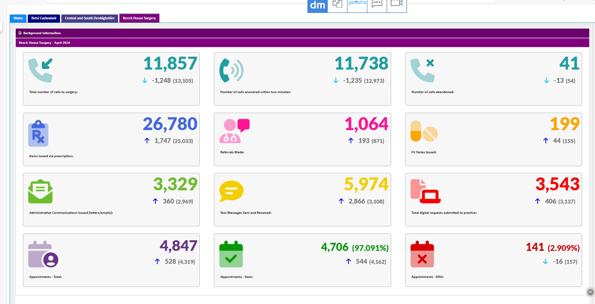Image resolution: width=595 pixels, height=304 pixels.
Task: Select the Beech House Surgery tab
Action: [139, 18]
